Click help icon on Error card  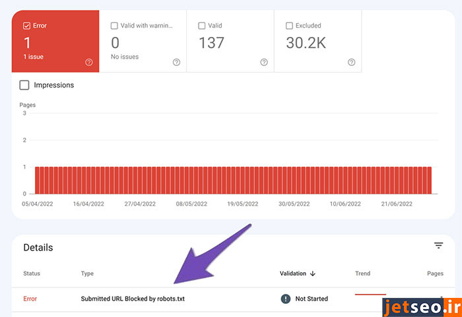coord(89,63)
